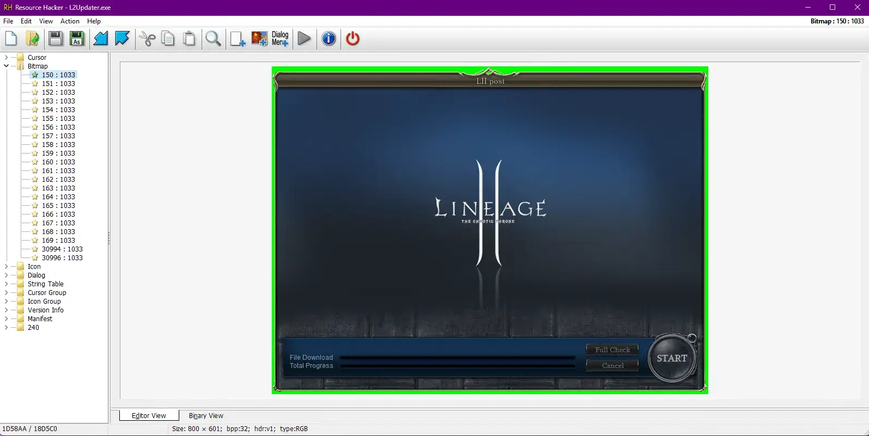Open the Edit menu
The height and width of the screenshot is (436, 869).
[26, 21]
